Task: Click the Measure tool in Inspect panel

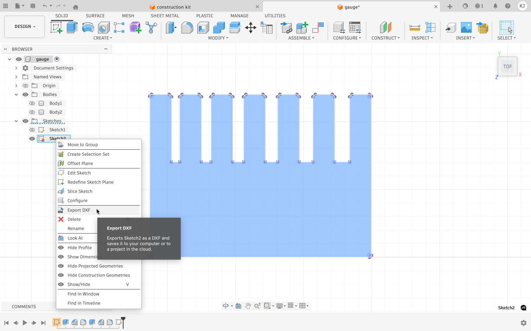Action: tap(414, 28)
